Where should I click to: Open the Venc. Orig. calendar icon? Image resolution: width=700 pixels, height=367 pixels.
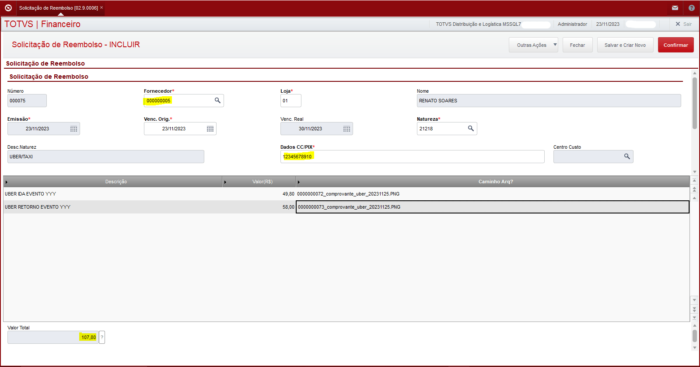click(x=210, y=129)
